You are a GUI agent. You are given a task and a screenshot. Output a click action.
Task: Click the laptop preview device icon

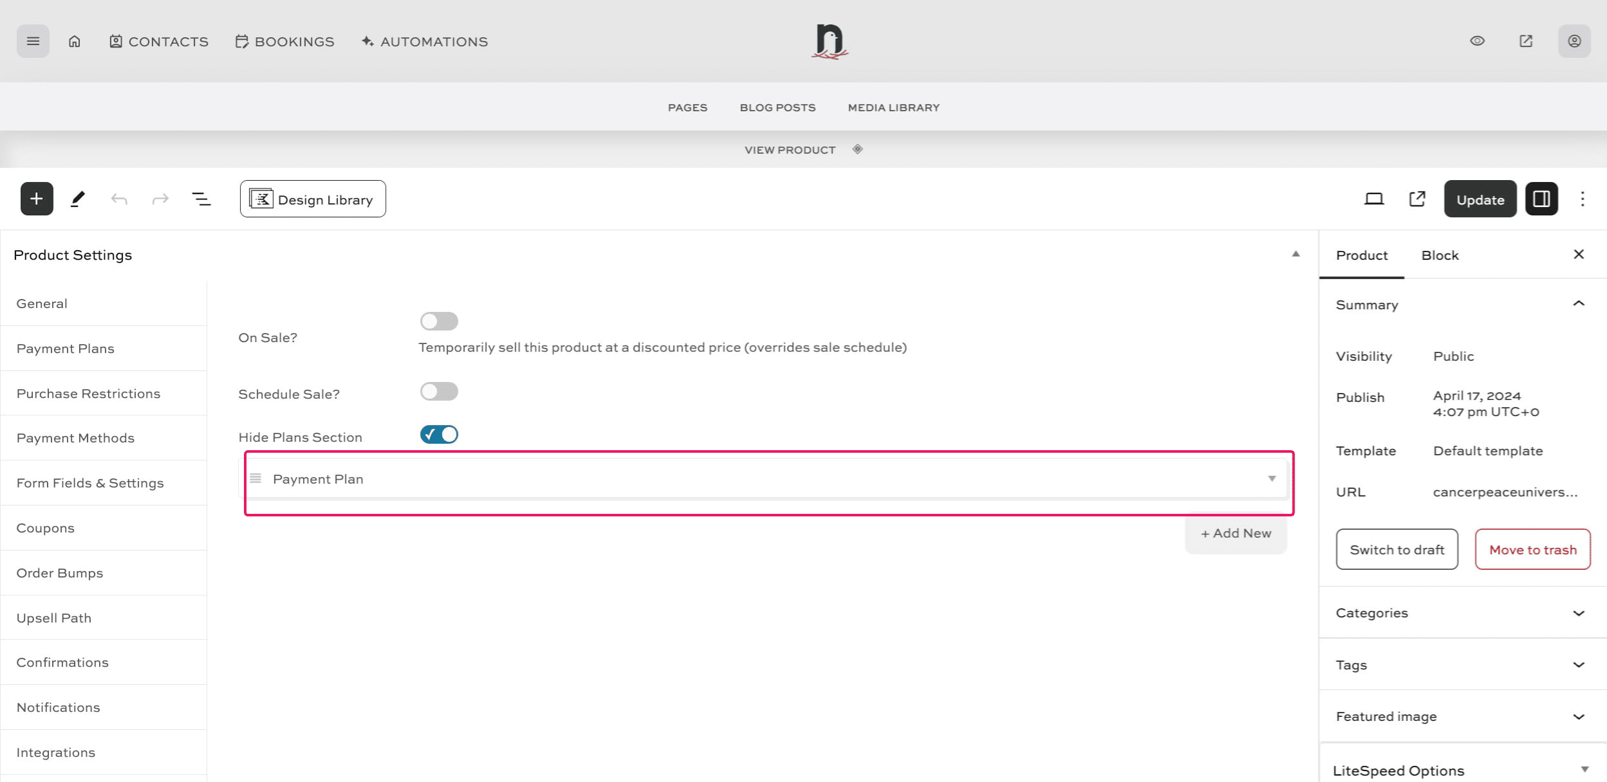coord(1373,199)
